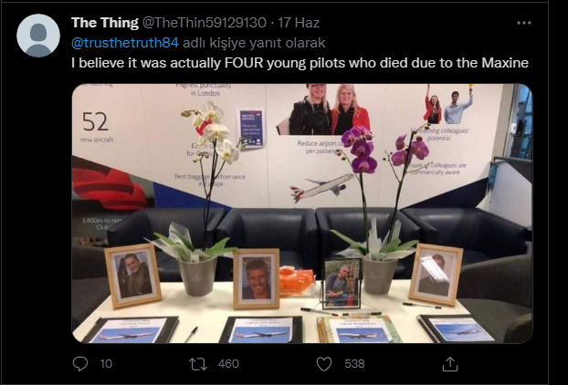
Task: Click the retweet arrows icon
Action: pyautogui.click(x=197, y=363)
